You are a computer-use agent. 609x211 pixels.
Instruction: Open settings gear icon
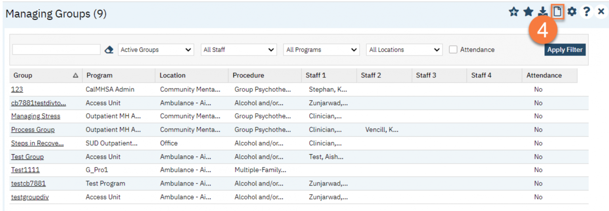click(x=571, y=12)
